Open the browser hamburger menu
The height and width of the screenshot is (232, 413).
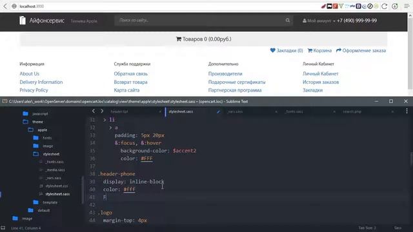coord(407,6)
